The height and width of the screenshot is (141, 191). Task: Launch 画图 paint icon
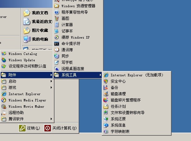pos(57,19)
